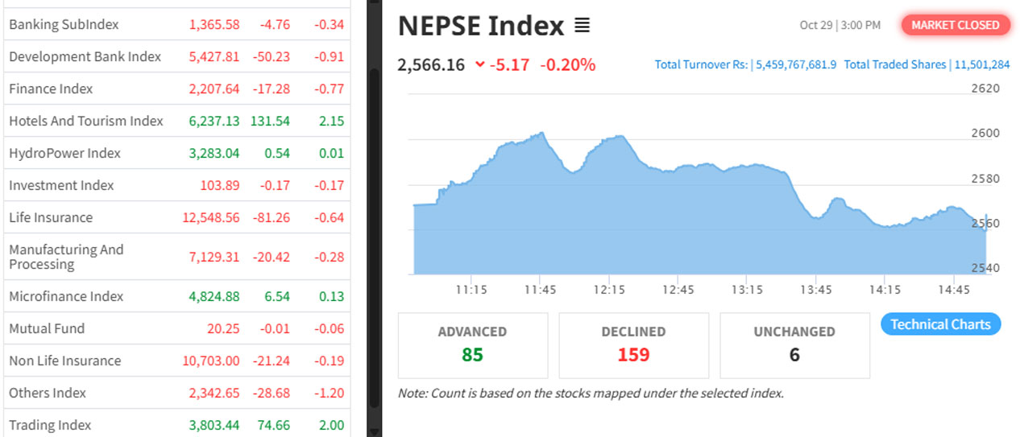Open the Technical Charts button
The image size is (1020, 437).
(940, 324)
